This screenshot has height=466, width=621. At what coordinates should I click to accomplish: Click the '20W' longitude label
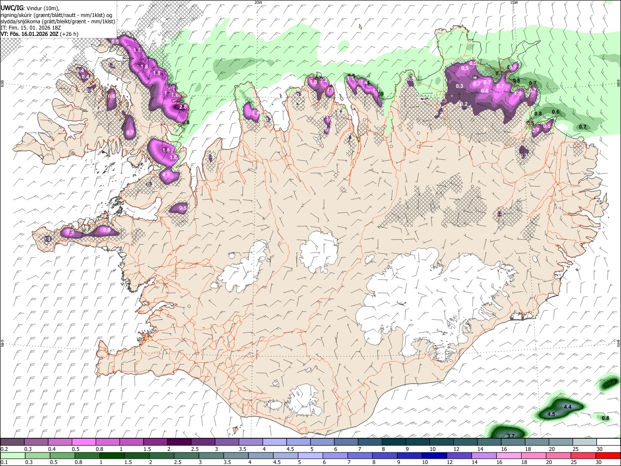click(258, 2)
